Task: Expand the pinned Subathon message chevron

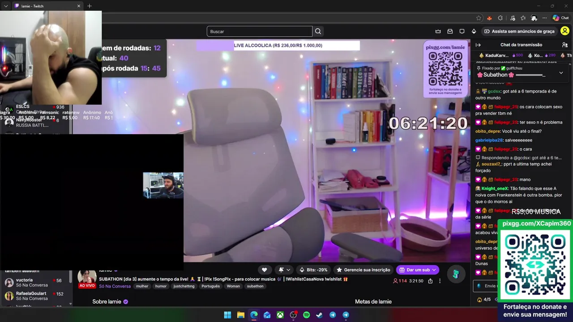Action: point(561,72)
